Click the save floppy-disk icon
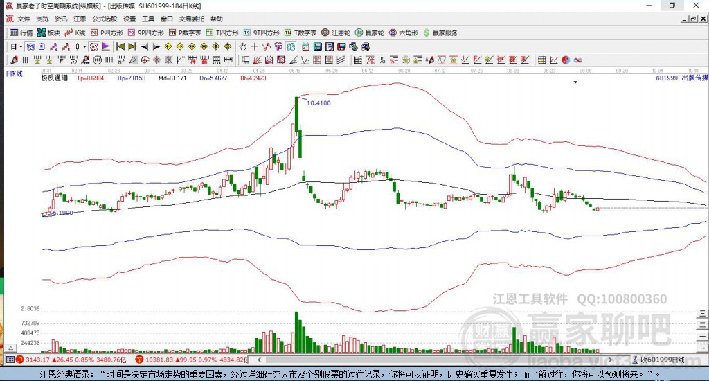 [341, 46]
